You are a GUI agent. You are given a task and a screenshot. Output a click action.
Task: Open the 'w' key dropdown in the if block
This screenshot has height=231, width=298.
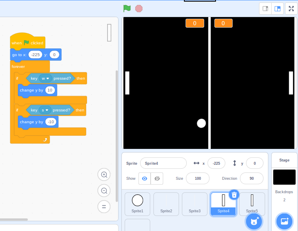click(45, 78)
